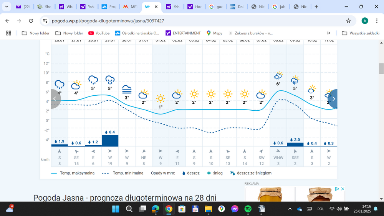
Task: Show more bookmarks with the chevron
Action: [x=328, y=33]
